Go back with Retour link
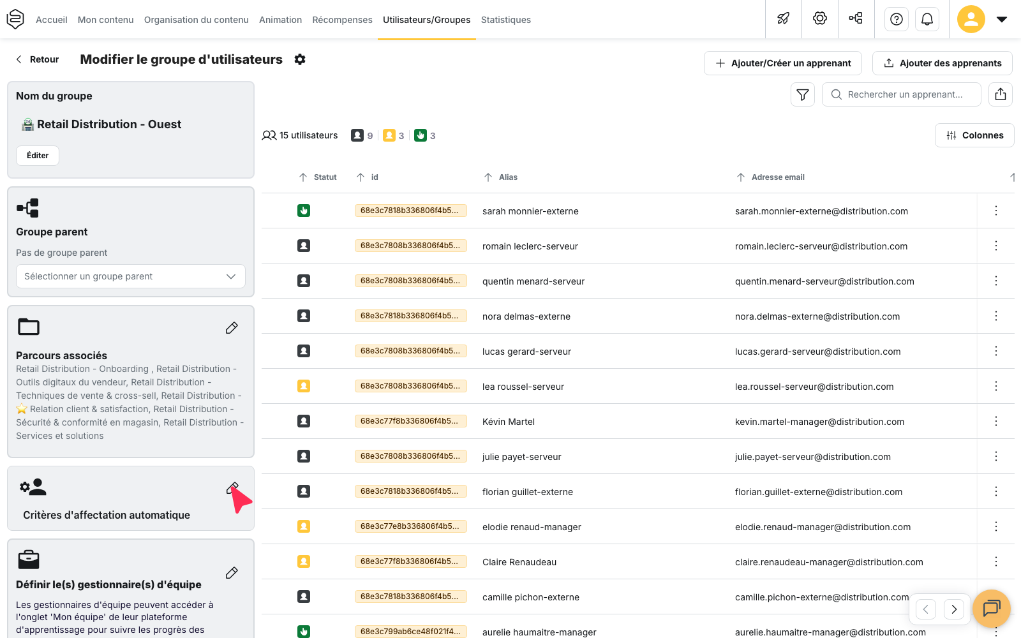The image size is (1021, 638). (x=37, y=59)
